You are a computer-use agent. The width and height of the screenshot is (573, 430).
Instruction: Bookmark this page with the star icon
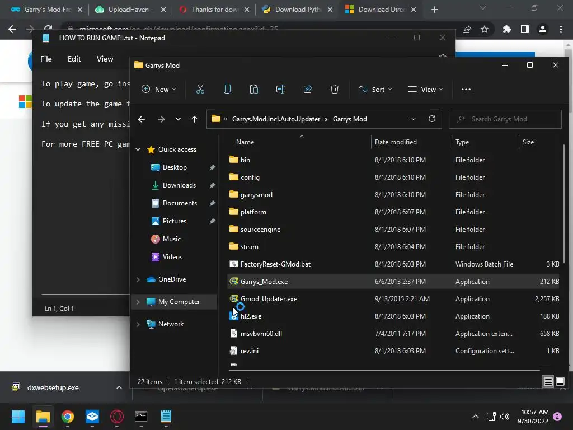click(x=485, y=29)
